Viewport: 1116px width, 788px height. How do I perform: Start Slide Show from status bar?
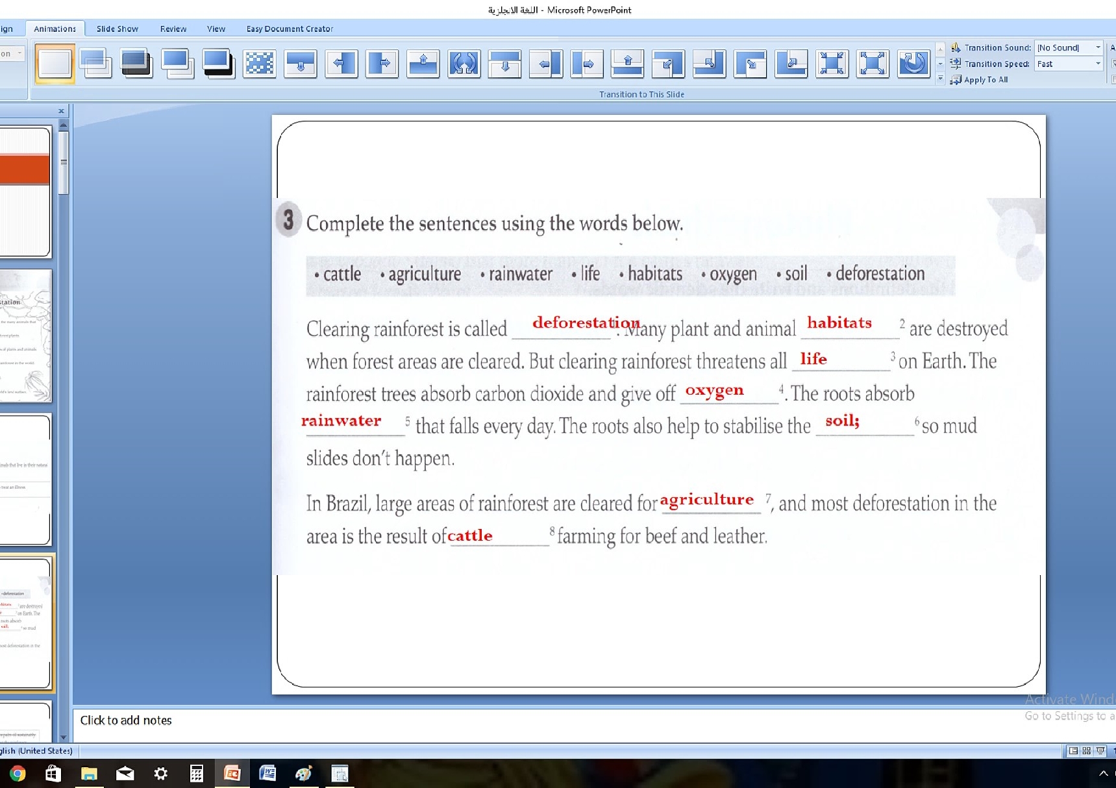pos(1100,751)
